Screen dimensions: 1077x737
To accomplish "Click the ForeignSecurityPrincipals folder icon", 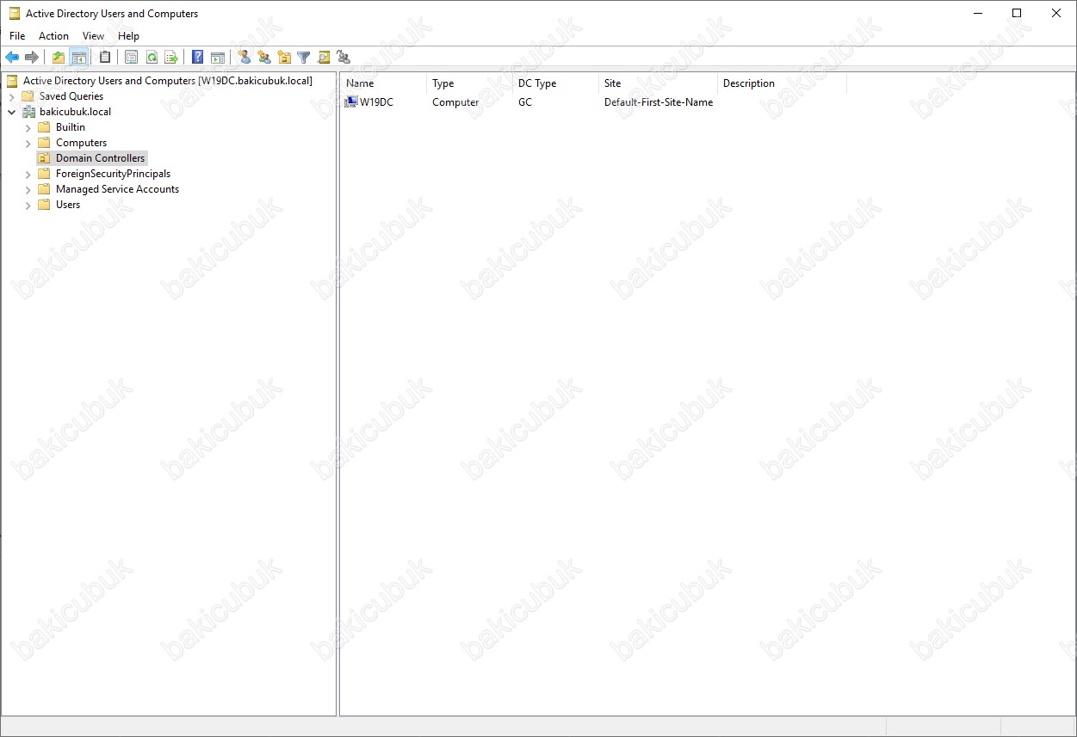I will pyautogui.click(x=45, y=174).
